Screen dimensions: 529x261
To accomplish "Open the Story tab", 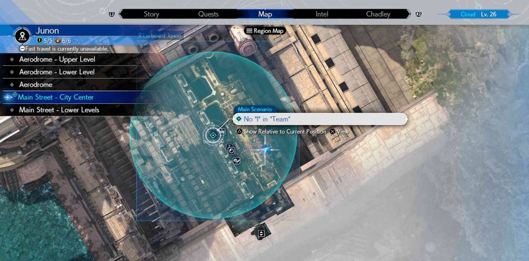I will pyautogui.click(x=151, y=14).
